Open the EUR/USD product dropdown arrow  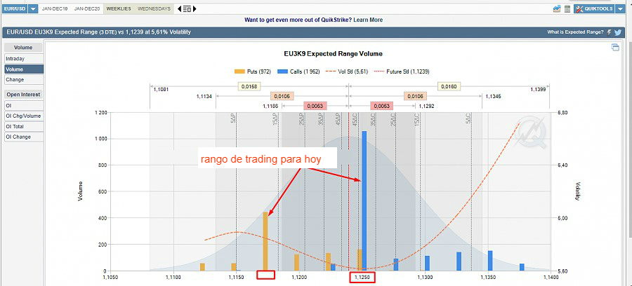click(33, 8)
